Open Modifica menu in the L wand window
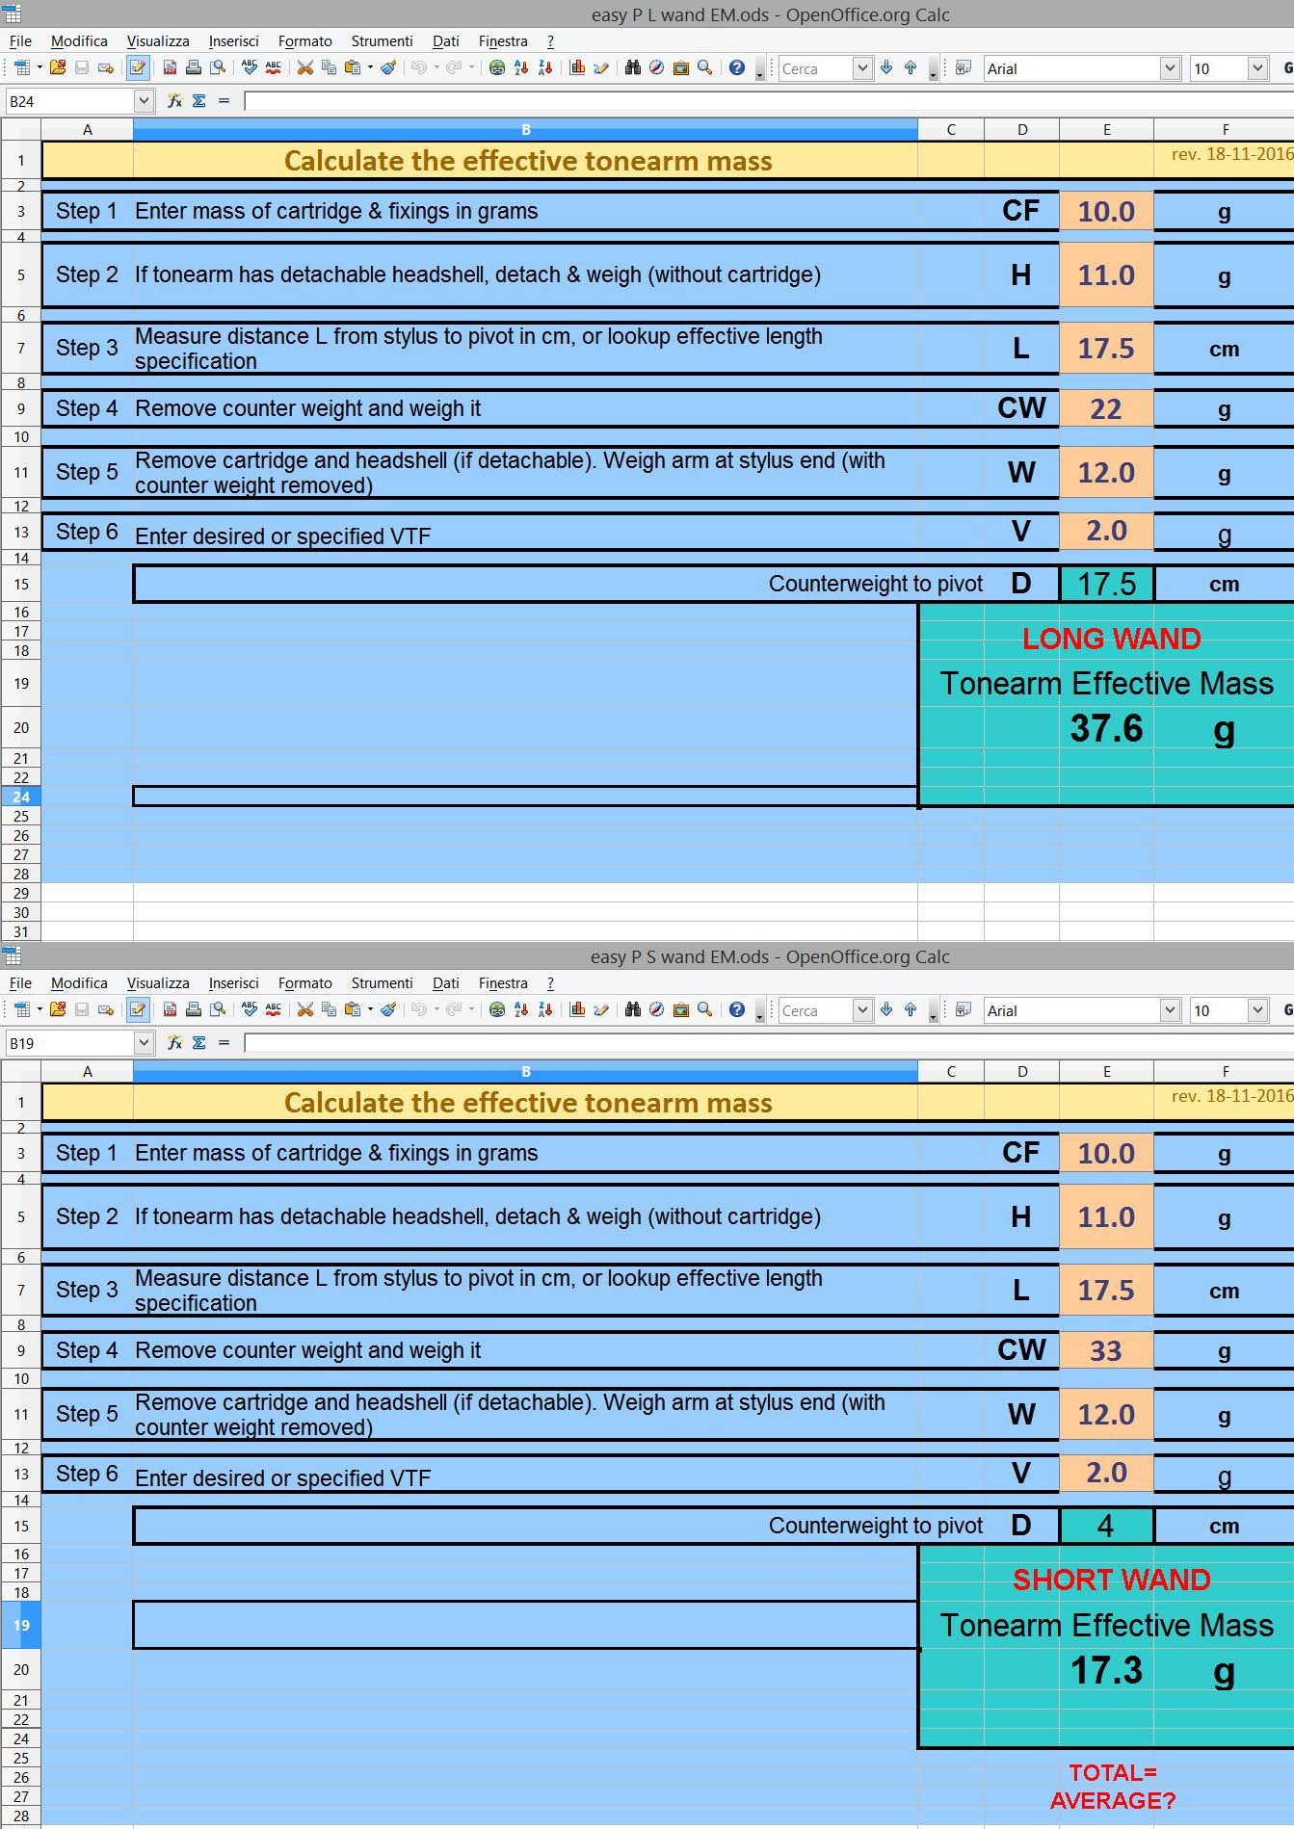 pyautogui.click(x=79, y=40)
